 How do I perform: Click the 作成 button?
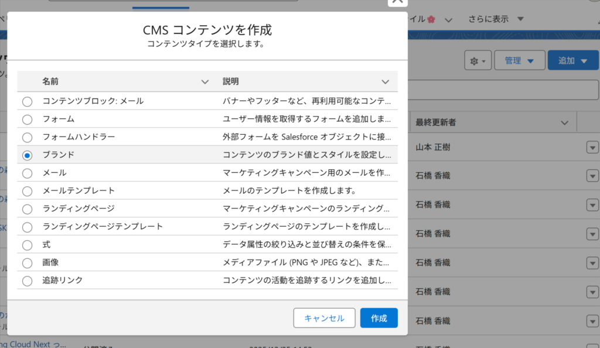379,318
